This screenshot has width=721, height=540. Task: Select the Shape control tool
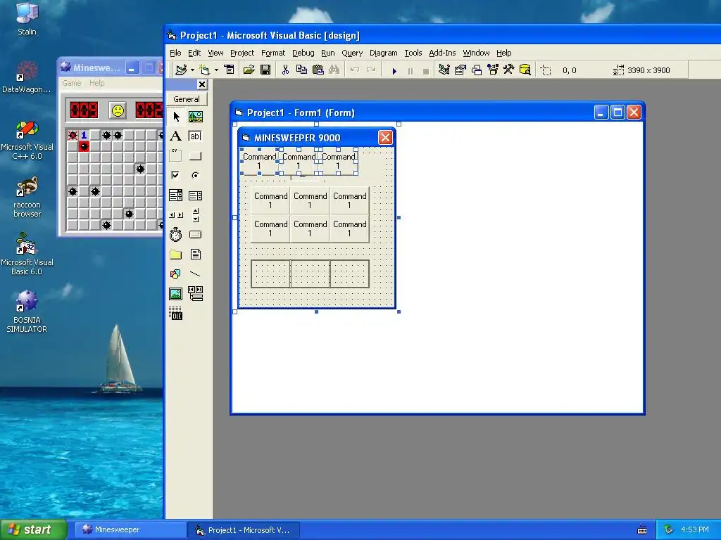(x=176, y=274)
